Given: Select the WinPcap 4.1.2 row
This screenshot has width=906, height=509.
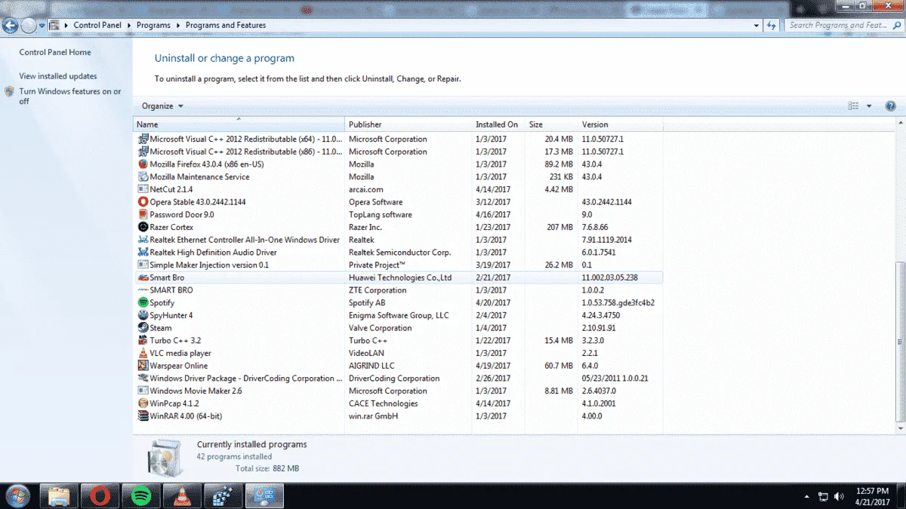Looking at the screenshot, I should pyautogui.click(x=399, y=403).
